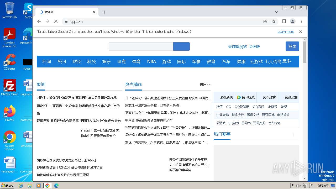Open the Firefox desktop icon
The width and height of the screenshot is (336, 189).
click(9, 113)
